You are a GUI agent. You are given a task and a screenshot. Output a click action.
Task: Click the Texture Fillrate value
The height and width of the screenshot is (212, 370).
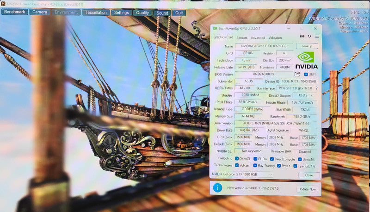[302, 102]
